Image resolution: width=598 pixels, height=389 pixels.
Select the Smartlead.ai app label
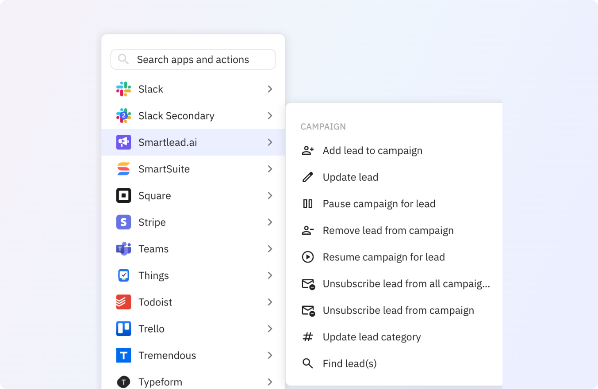click(168, 142)
